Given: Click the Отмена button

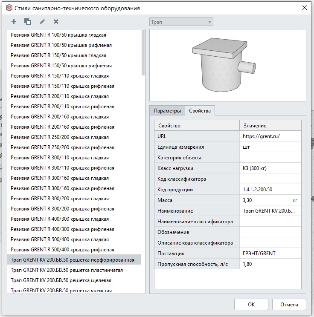Looking at the screenshot, I should (289, 305).
